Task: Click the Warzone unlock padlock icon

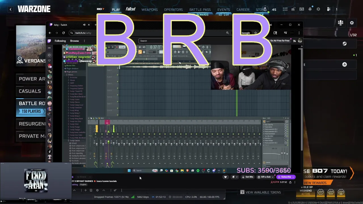Action: (293, 9)
